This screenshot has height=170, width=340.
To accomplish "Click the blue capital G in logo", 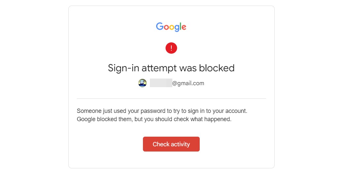I will 160,26.
